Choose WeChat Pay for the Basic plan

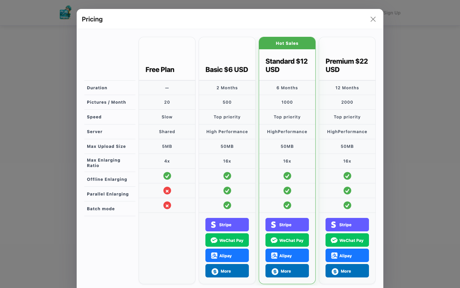[x=227, y=240]
